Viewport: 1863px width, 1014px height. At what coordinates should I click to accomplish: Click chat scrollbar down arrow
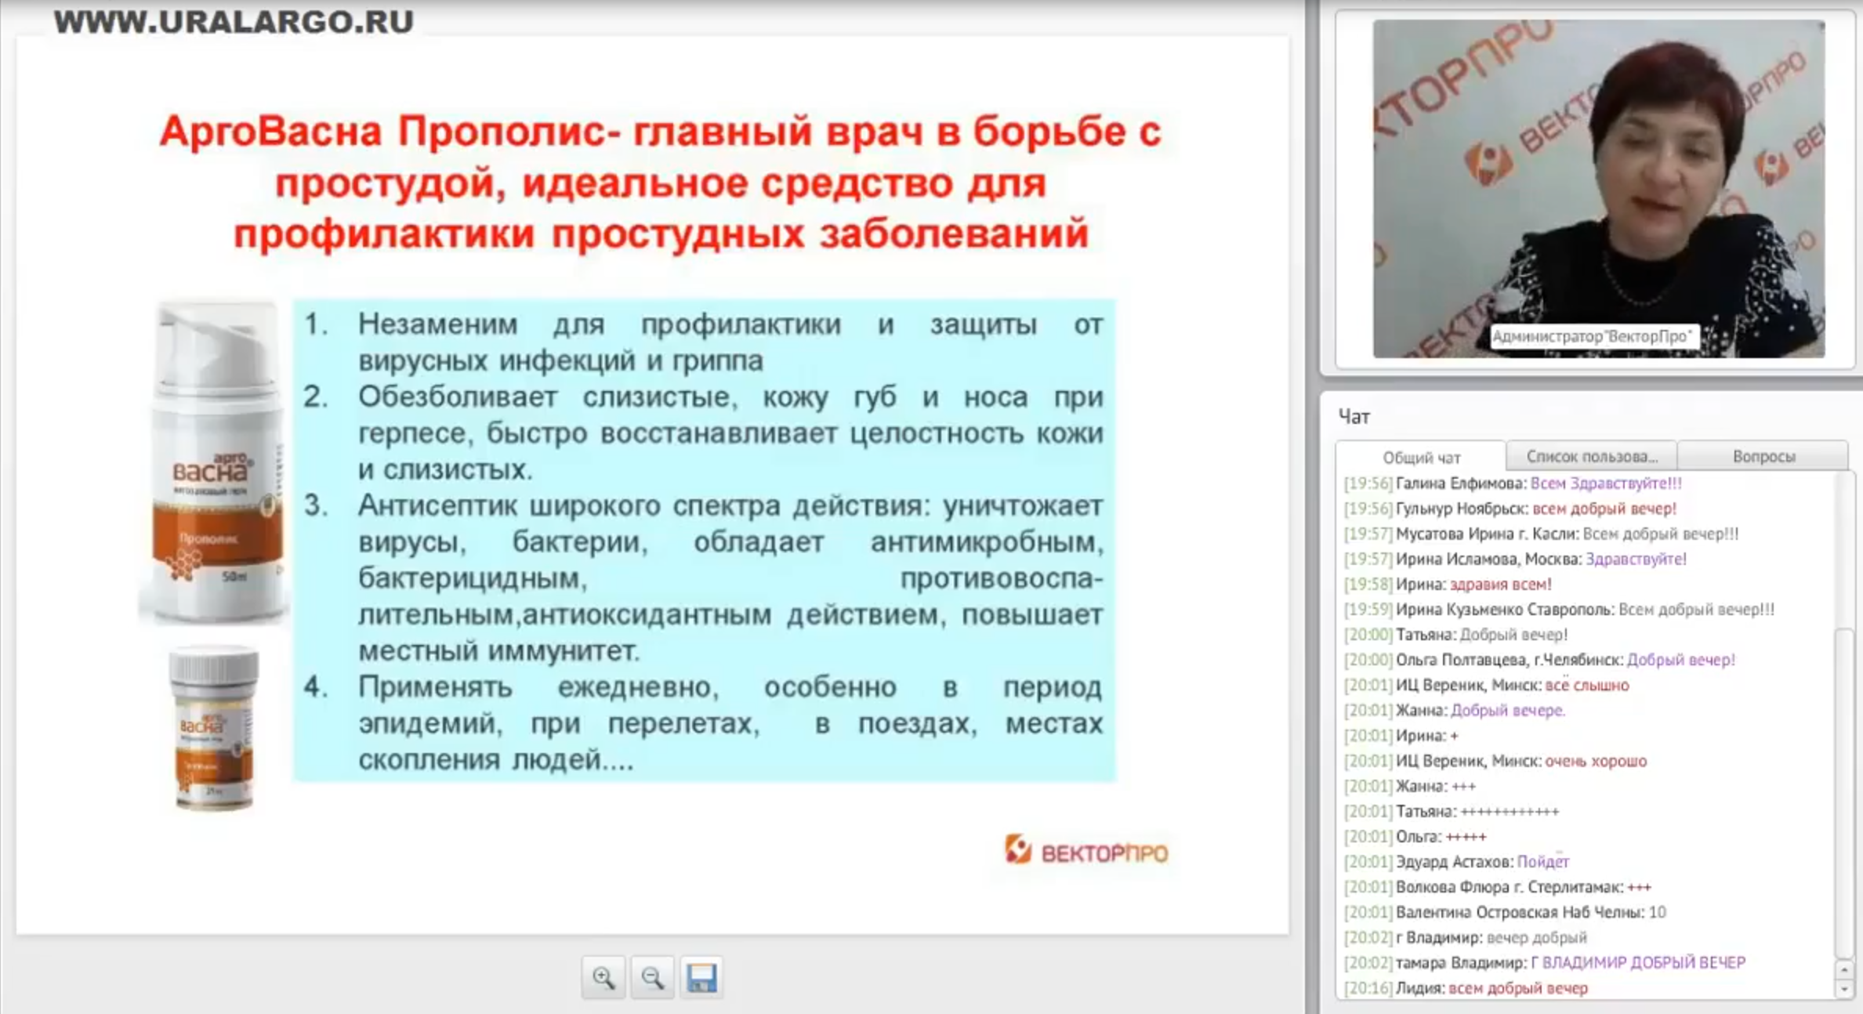tap(1844, 989)
